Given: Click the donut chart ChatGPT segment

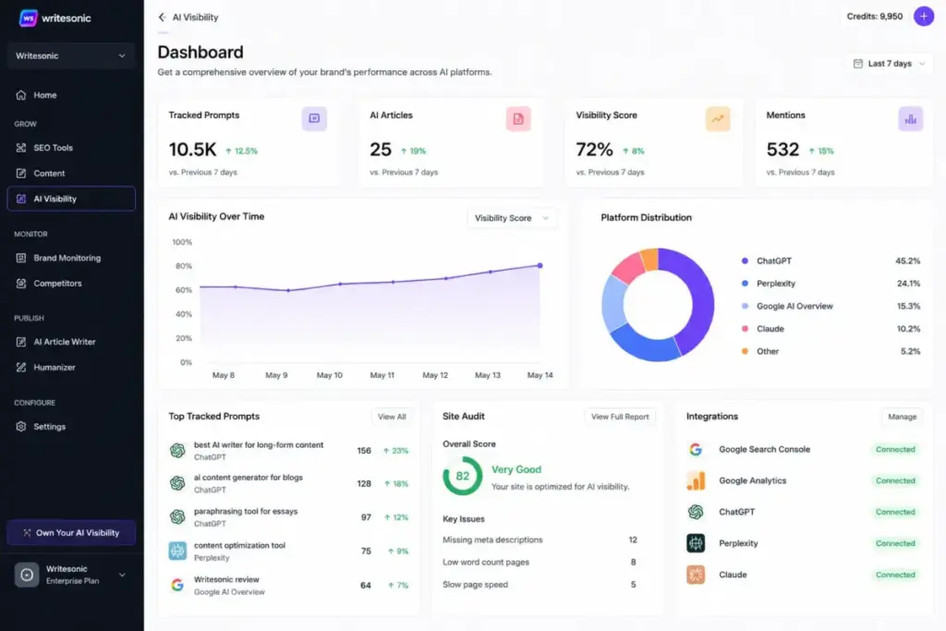Looking at the screenshot, I should click(700, 296).
